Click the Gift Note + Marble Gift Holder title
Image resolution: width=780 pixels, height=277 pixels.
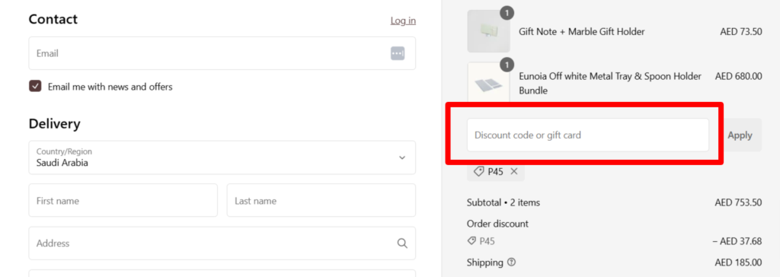tap(581, 32)
